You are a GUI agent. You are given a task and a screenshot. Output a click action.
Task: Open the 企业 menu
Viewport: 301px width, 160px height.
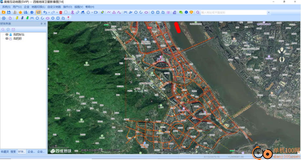[27, 7]
